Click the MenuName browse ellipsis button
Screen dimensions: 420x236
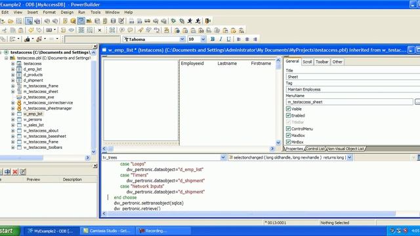pyautogui.click(x=417, y=102)
